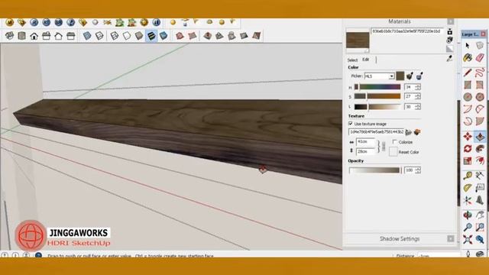The height and width of the screenshot is (275, 489).
Task: Adjust the H value stepper
Action: (418, 87)
